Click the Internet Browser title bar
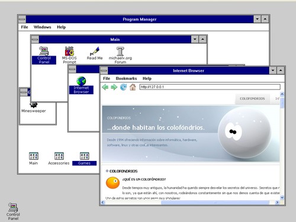The image size is (296, 222). [x=188, y=70]
